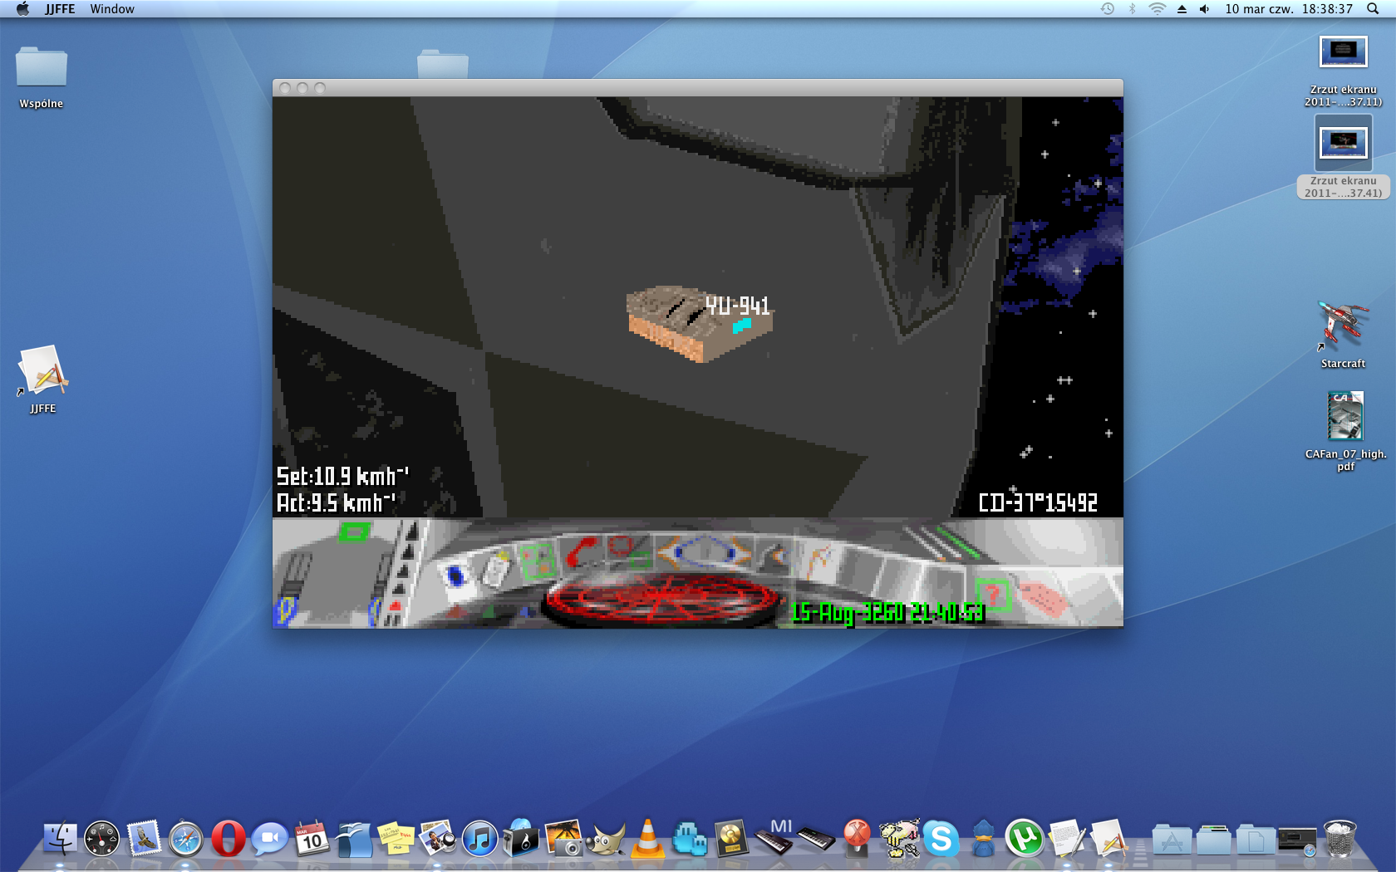Select the Zrzut ekranu 37.41 screenshot file

click(x=1343, y=157)
